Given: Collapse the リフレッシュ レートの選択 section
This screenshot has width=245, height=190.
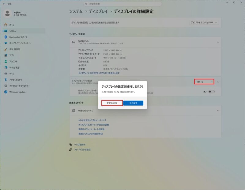Looking at the screenshot, I should tap(218, 82).
